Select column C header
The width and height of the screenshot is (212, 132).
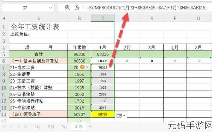pos(102,18)
